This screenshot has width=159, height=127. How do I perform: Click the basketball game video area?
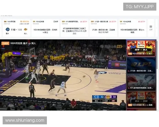click(x=63, y=75)
